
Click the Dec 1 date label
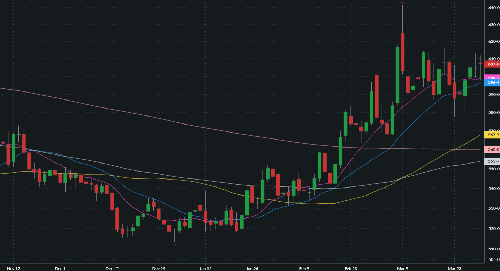[60, 269]
